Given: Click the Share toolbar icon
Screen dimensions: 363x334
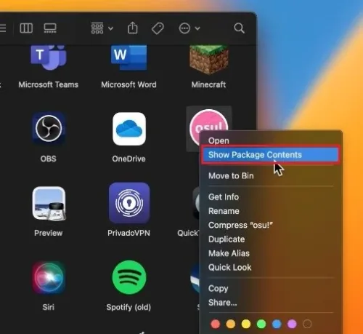Looking at the screenshot, I should tap(132, 28).
